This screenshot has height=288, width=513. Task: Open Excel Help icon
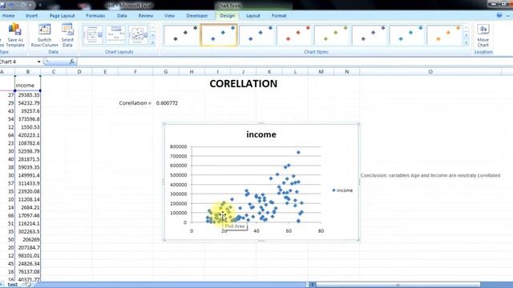click(x=499, y=16)
